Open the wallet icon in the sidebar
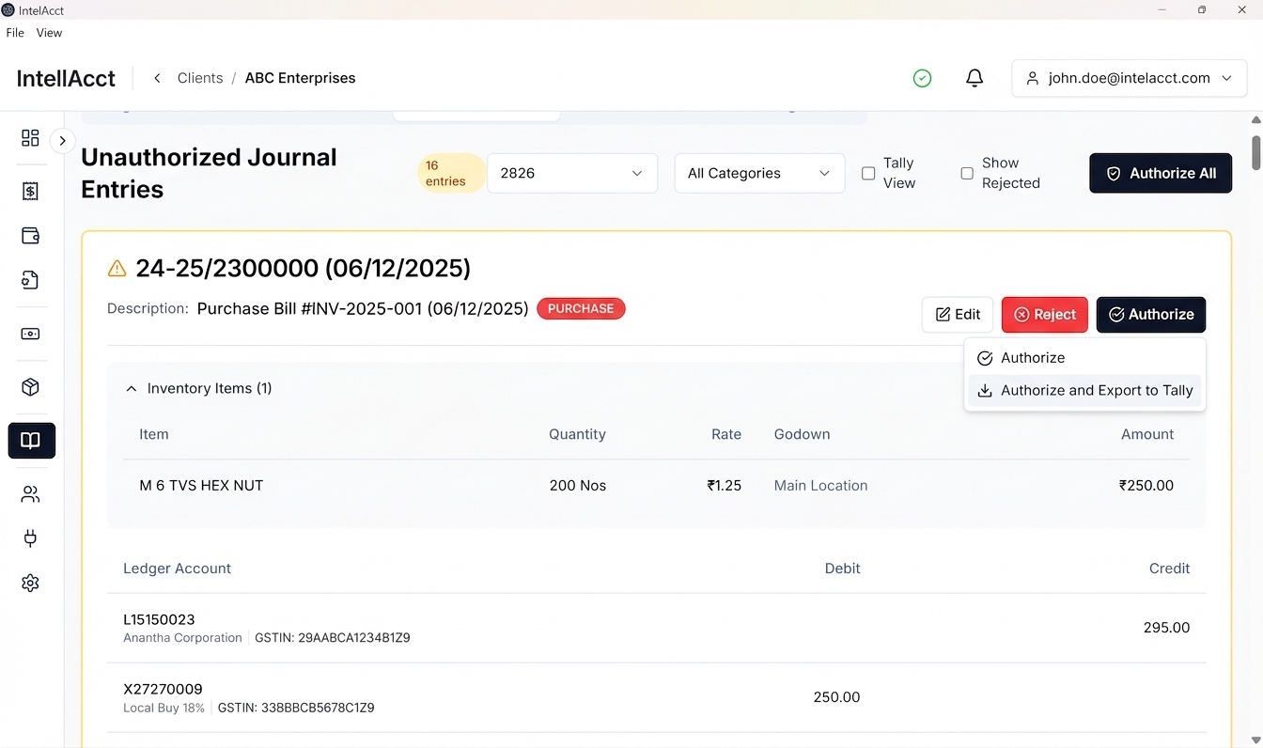Image resolution: width=1263 pixels, height=748 pixels. point(30,236)
